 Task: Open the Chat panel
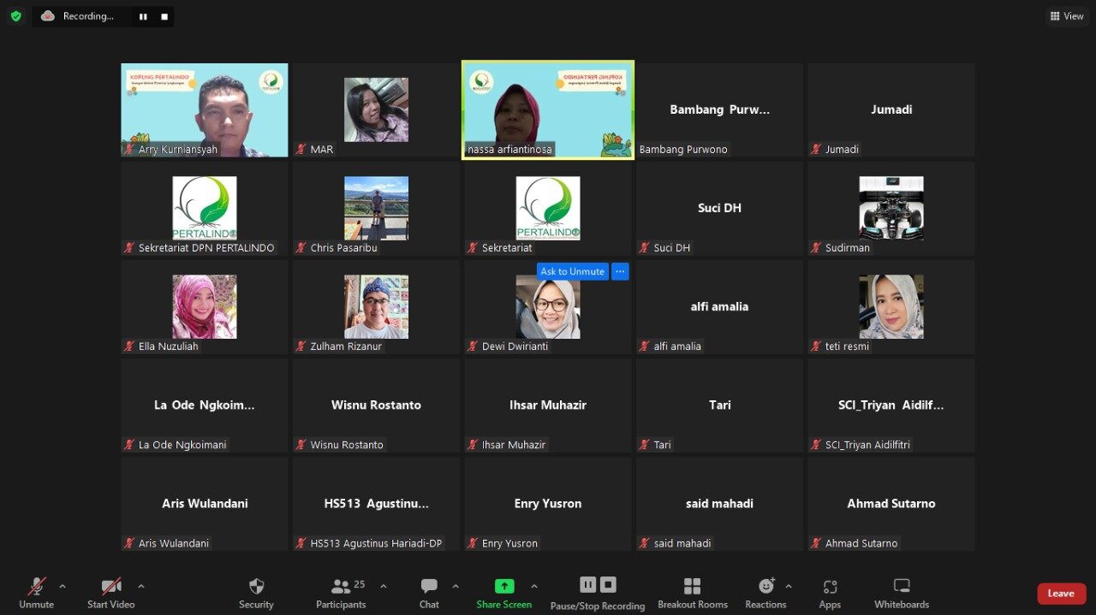(429, 593)
